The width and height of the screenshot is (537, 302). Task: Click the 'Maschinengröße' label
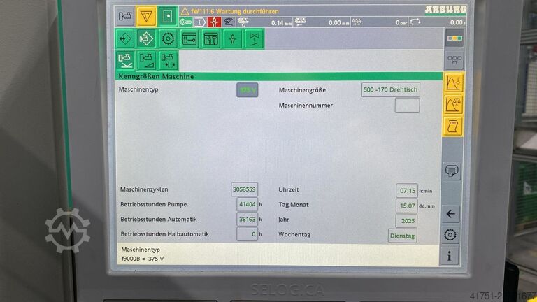pos(302,90)
